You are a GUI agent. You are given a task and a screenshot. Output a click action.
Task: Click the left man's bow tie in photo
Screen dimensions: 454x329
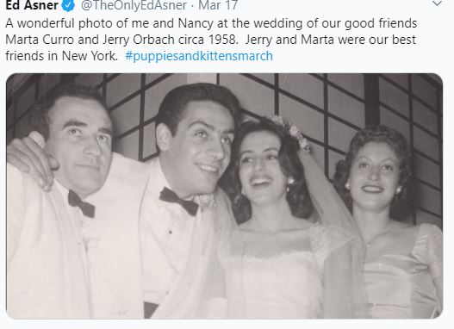click(x=81, y=204)
